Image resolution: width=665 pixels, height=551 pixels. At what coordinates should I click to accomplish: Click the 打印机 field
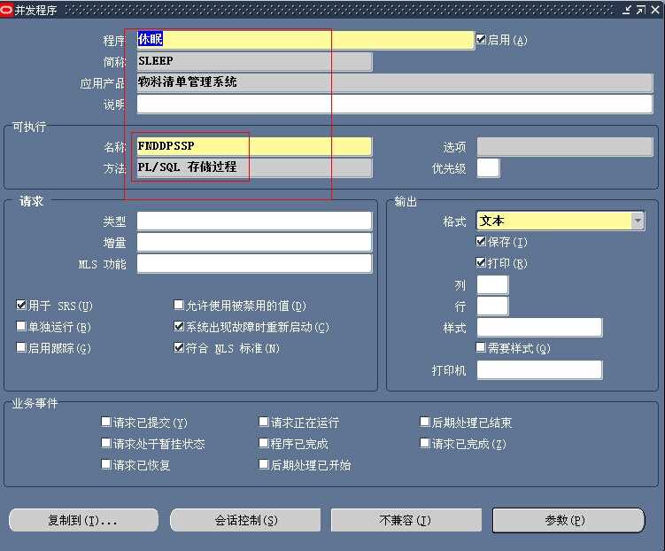pyautogui.click(x=539, y=370)
